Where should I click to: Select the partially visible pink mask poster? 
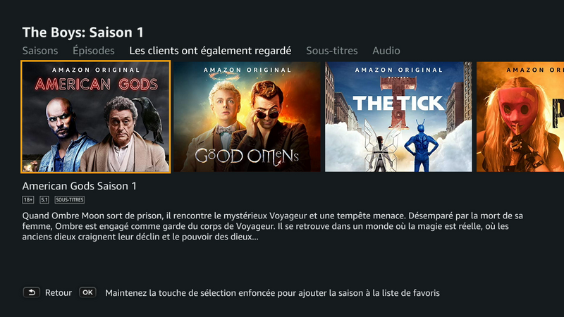tap(520, 117)
